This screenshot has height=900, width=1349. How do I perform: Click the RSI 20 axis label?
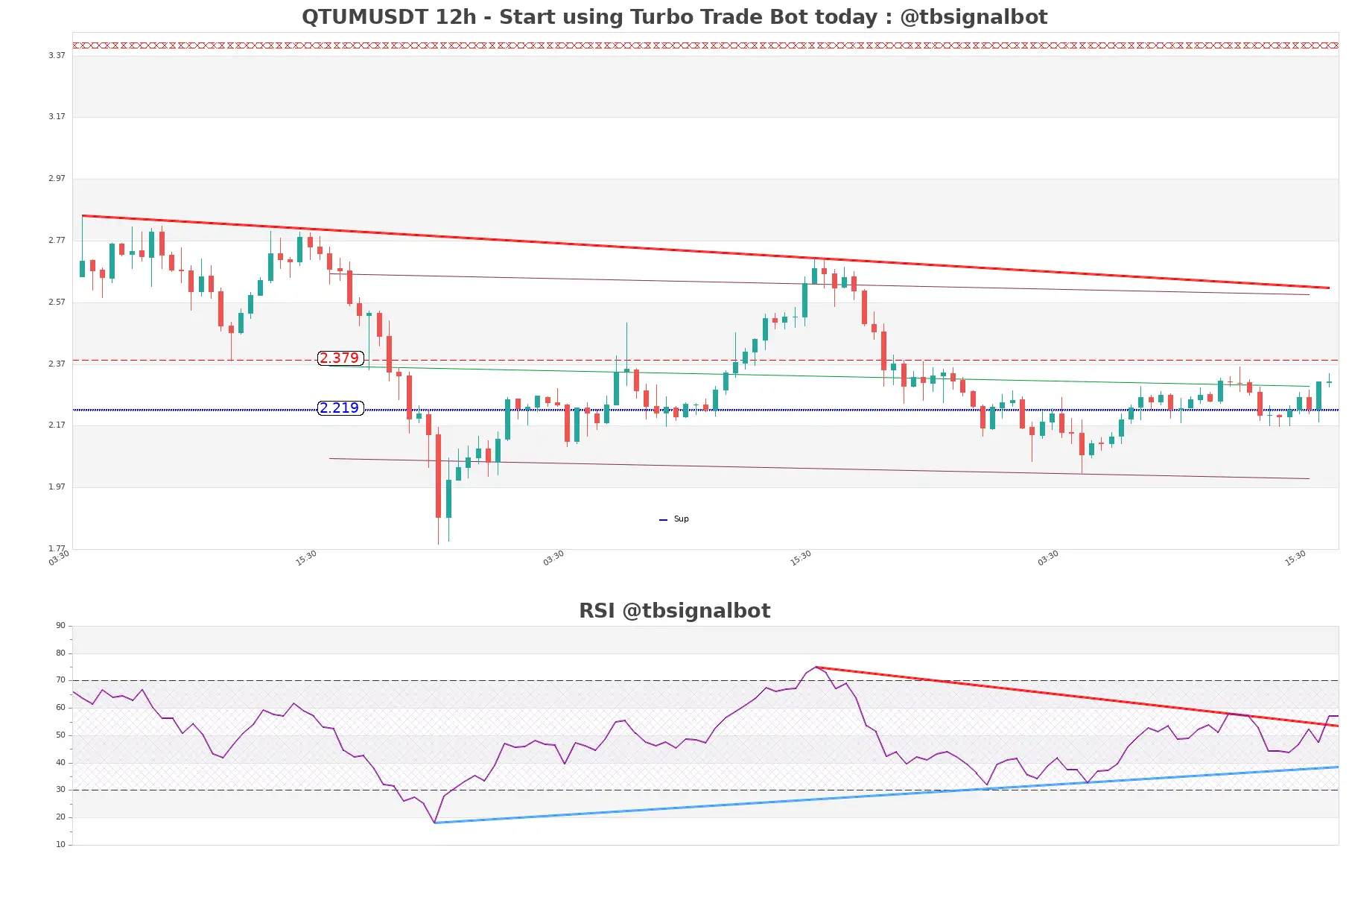[60, 817]
